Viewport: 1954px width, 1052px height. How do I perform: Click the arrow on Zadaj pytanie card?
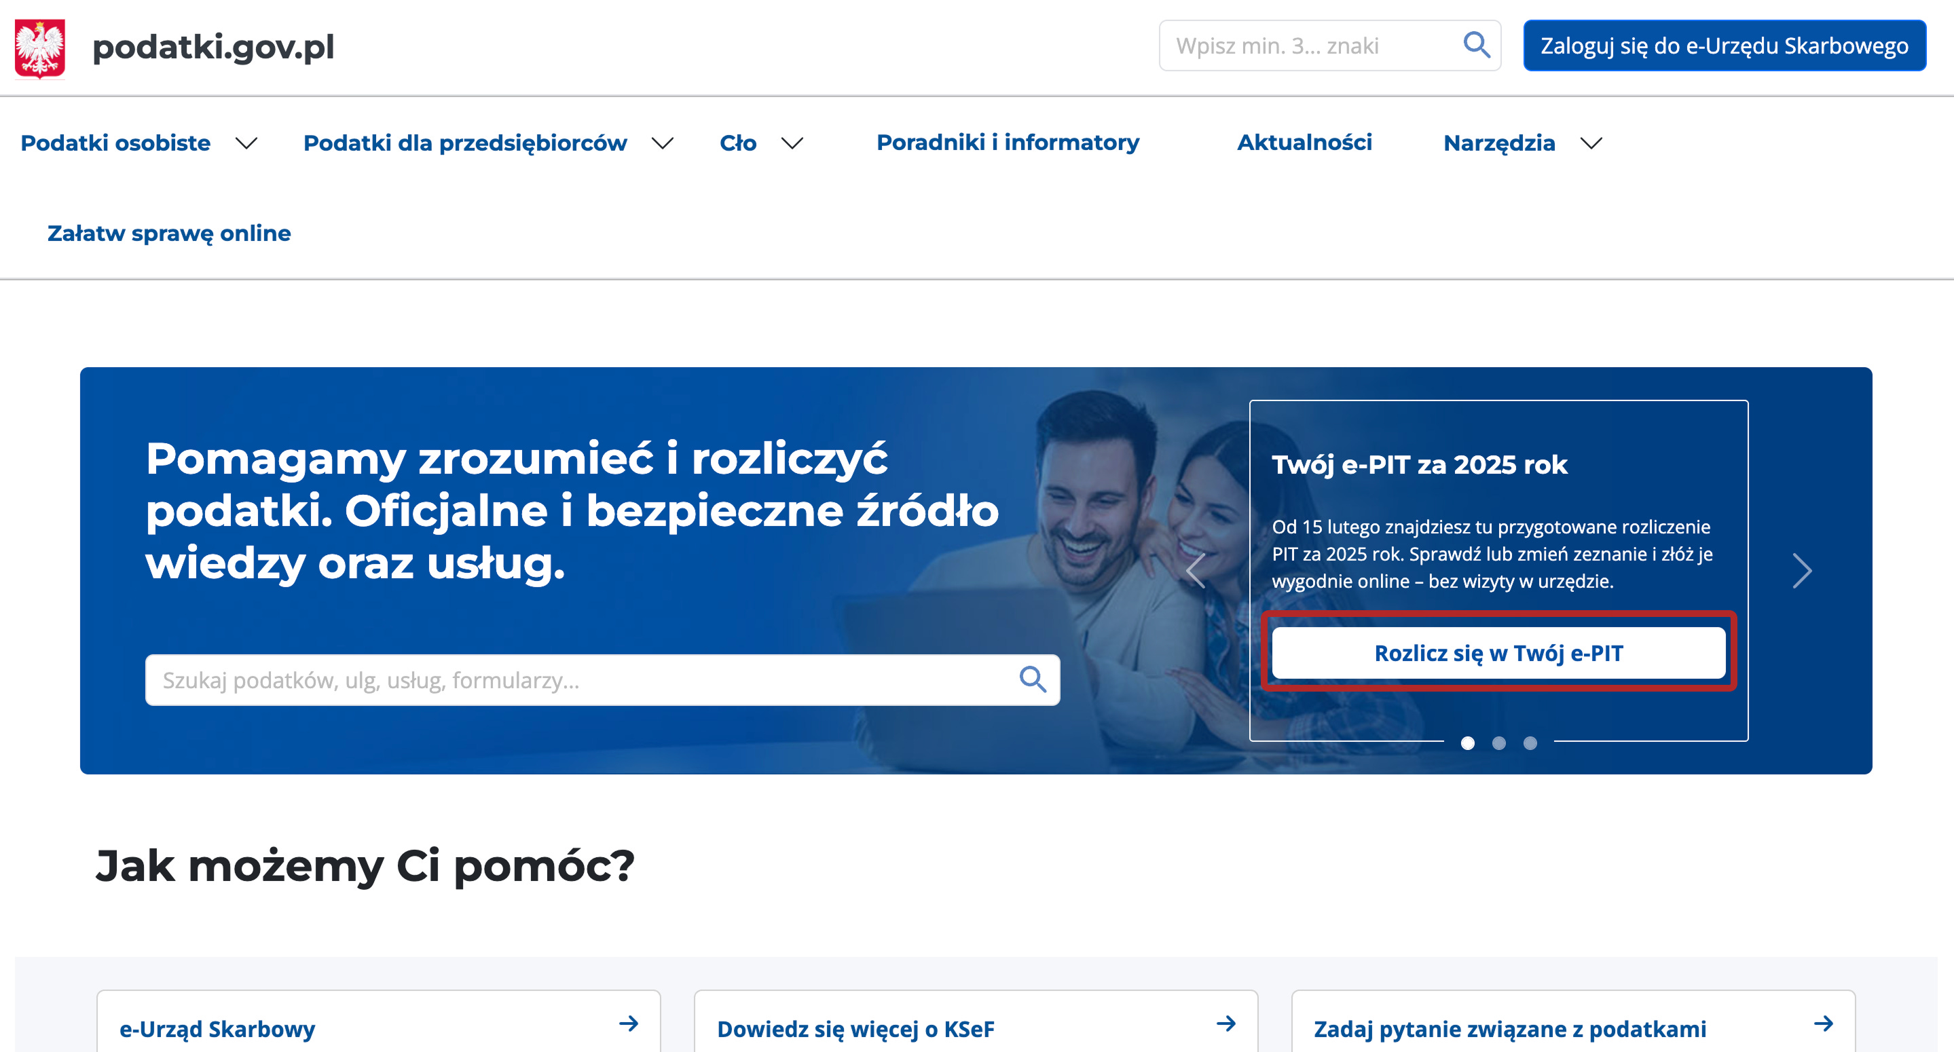click(1824, 1024)
